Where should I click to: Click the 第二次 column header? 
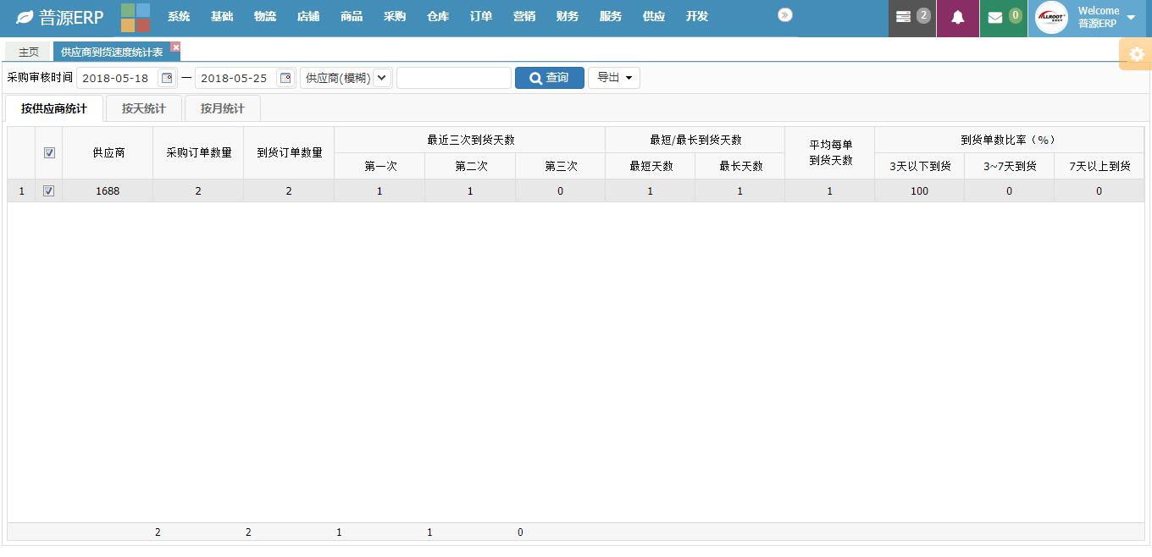point(471,166)
